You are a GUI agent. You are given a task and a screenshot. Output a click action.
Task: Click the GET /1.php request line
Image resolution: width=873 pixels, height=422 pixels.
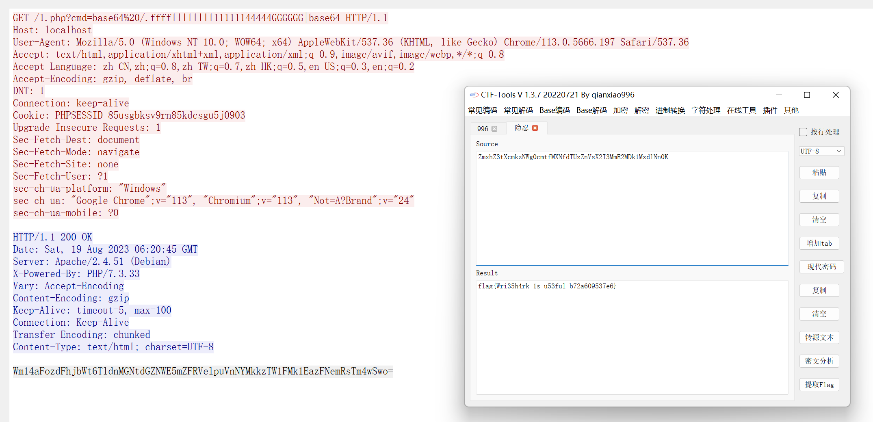pos(200,18)
